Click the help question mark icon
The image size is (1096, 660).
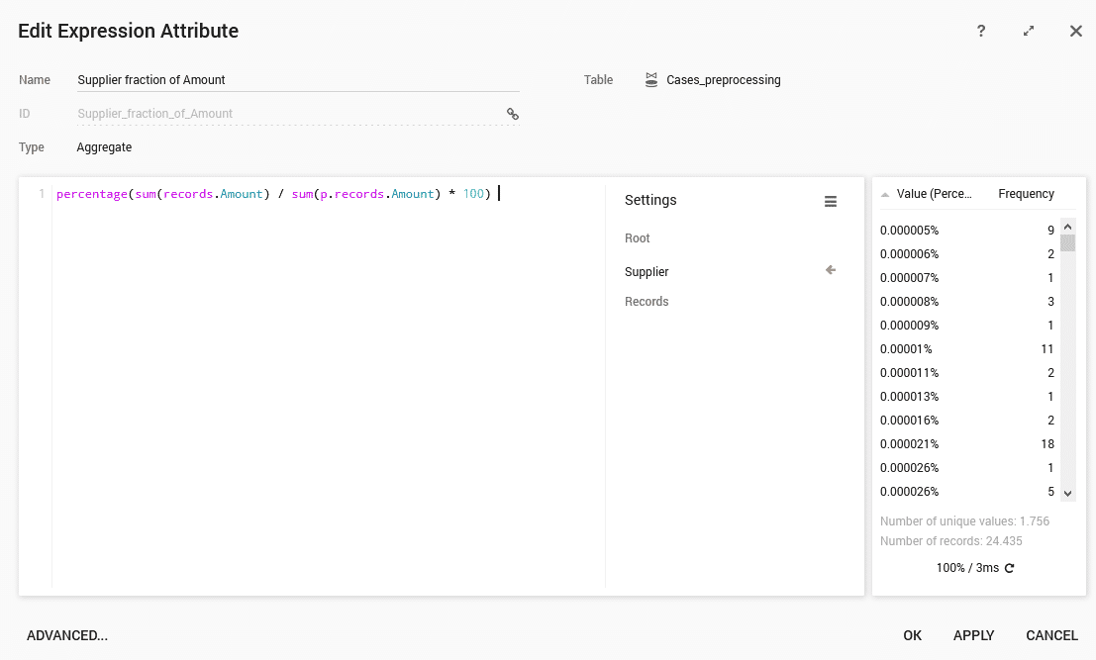(981, 31)
